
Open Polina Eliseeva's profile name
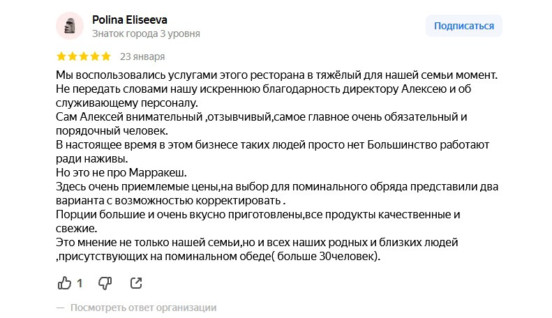130,20
